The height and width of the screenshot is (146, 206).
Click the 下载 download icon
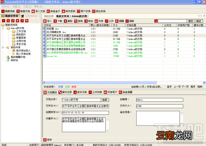[55, 21]
